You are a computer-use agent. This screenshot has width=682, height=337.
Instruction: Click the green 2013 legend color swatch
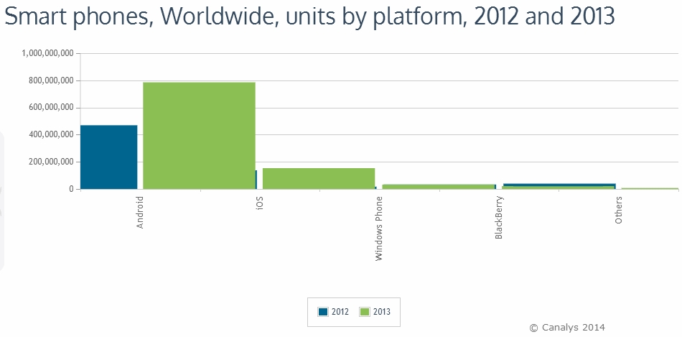365,312
